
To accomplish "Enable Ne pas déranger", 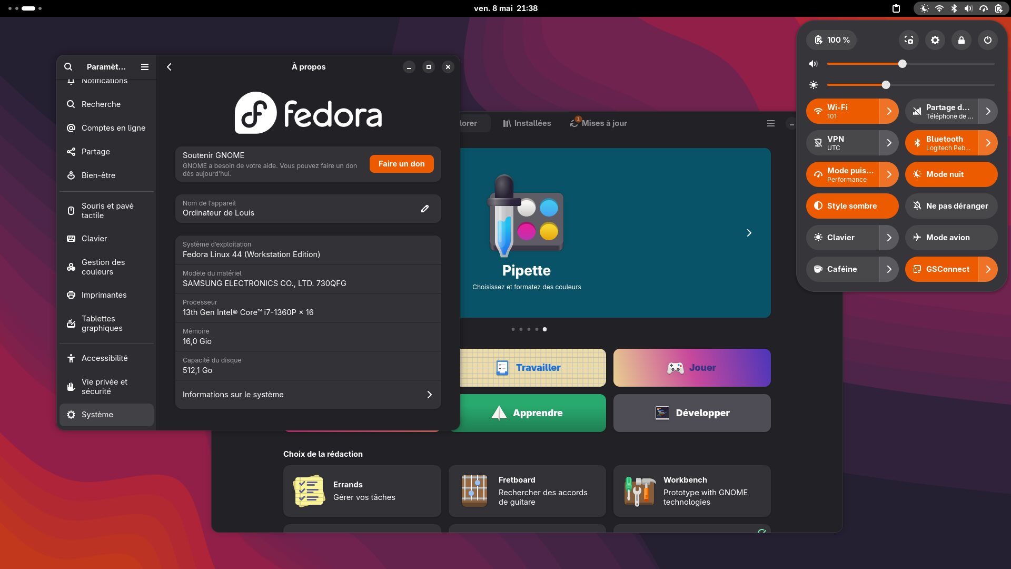I will (x=951, y=206).
